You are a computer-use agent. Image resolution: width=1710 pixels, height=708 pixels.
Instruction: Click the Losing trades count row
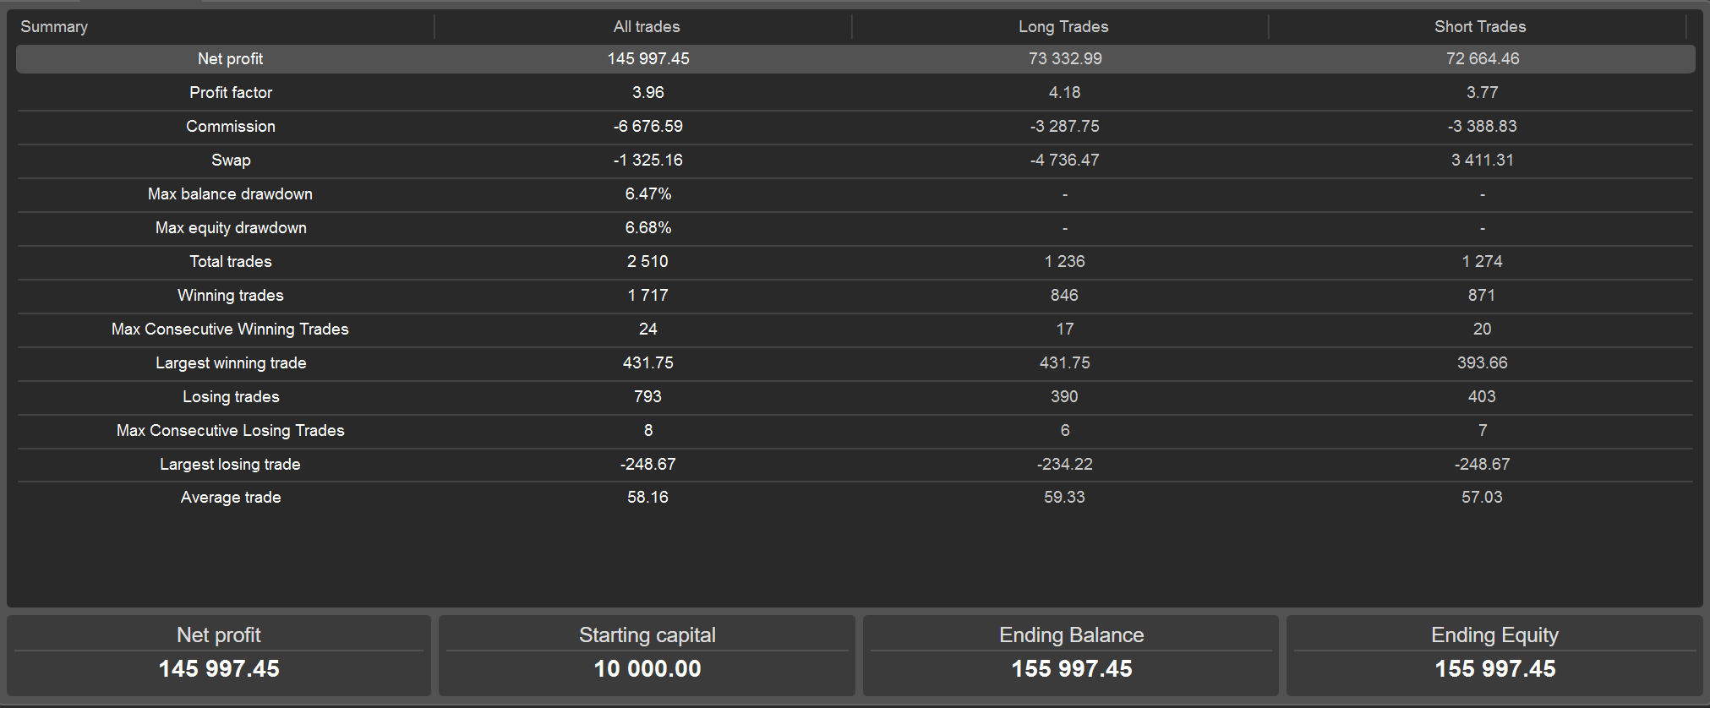pos(230,396)
